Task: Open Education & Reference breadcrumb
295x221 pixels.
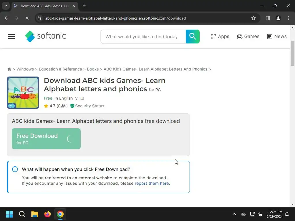Action: (60, 69)
